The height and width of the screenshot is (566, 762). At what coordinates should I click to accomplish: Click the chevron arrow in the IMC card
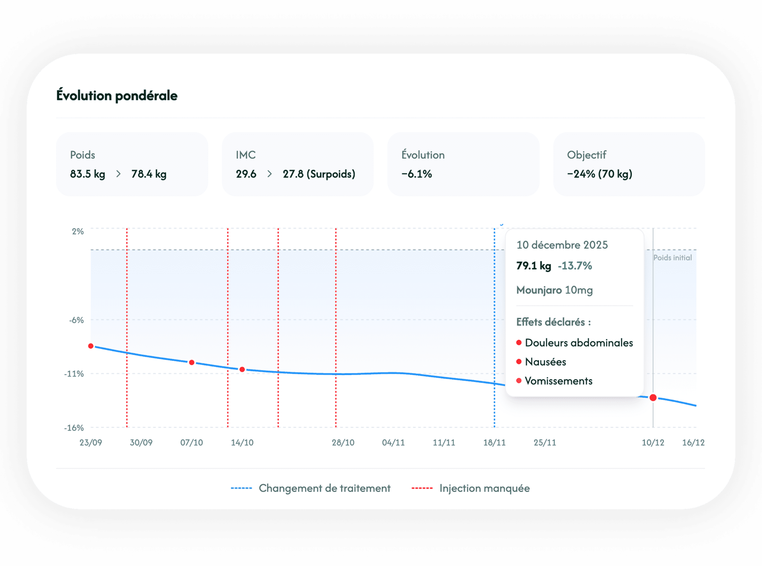pos(270,174)
